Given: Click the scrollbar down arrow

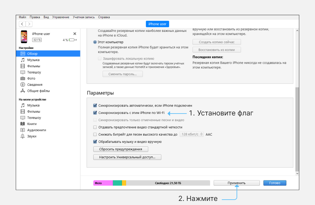Looking at the screenshot, I should (297, 173).
